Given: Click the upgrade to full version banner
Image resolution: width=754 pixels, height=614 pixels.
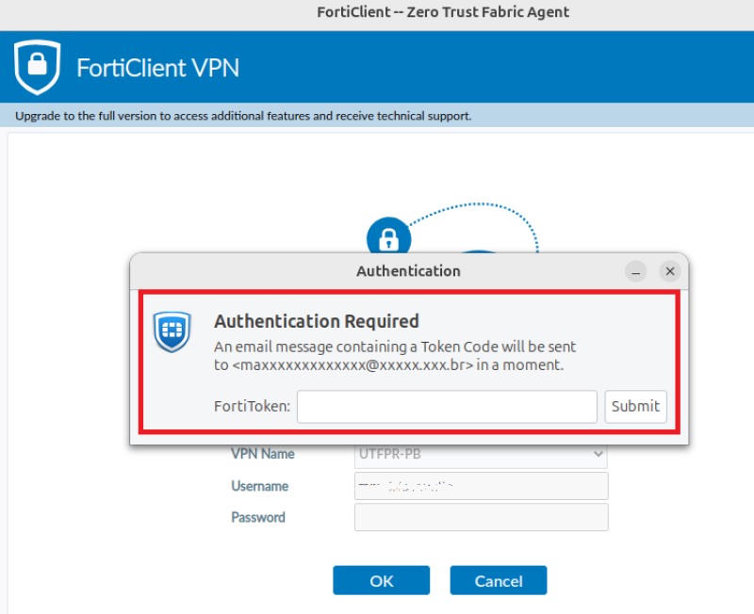Looking at the screenshot, I should tap(243, 117).
